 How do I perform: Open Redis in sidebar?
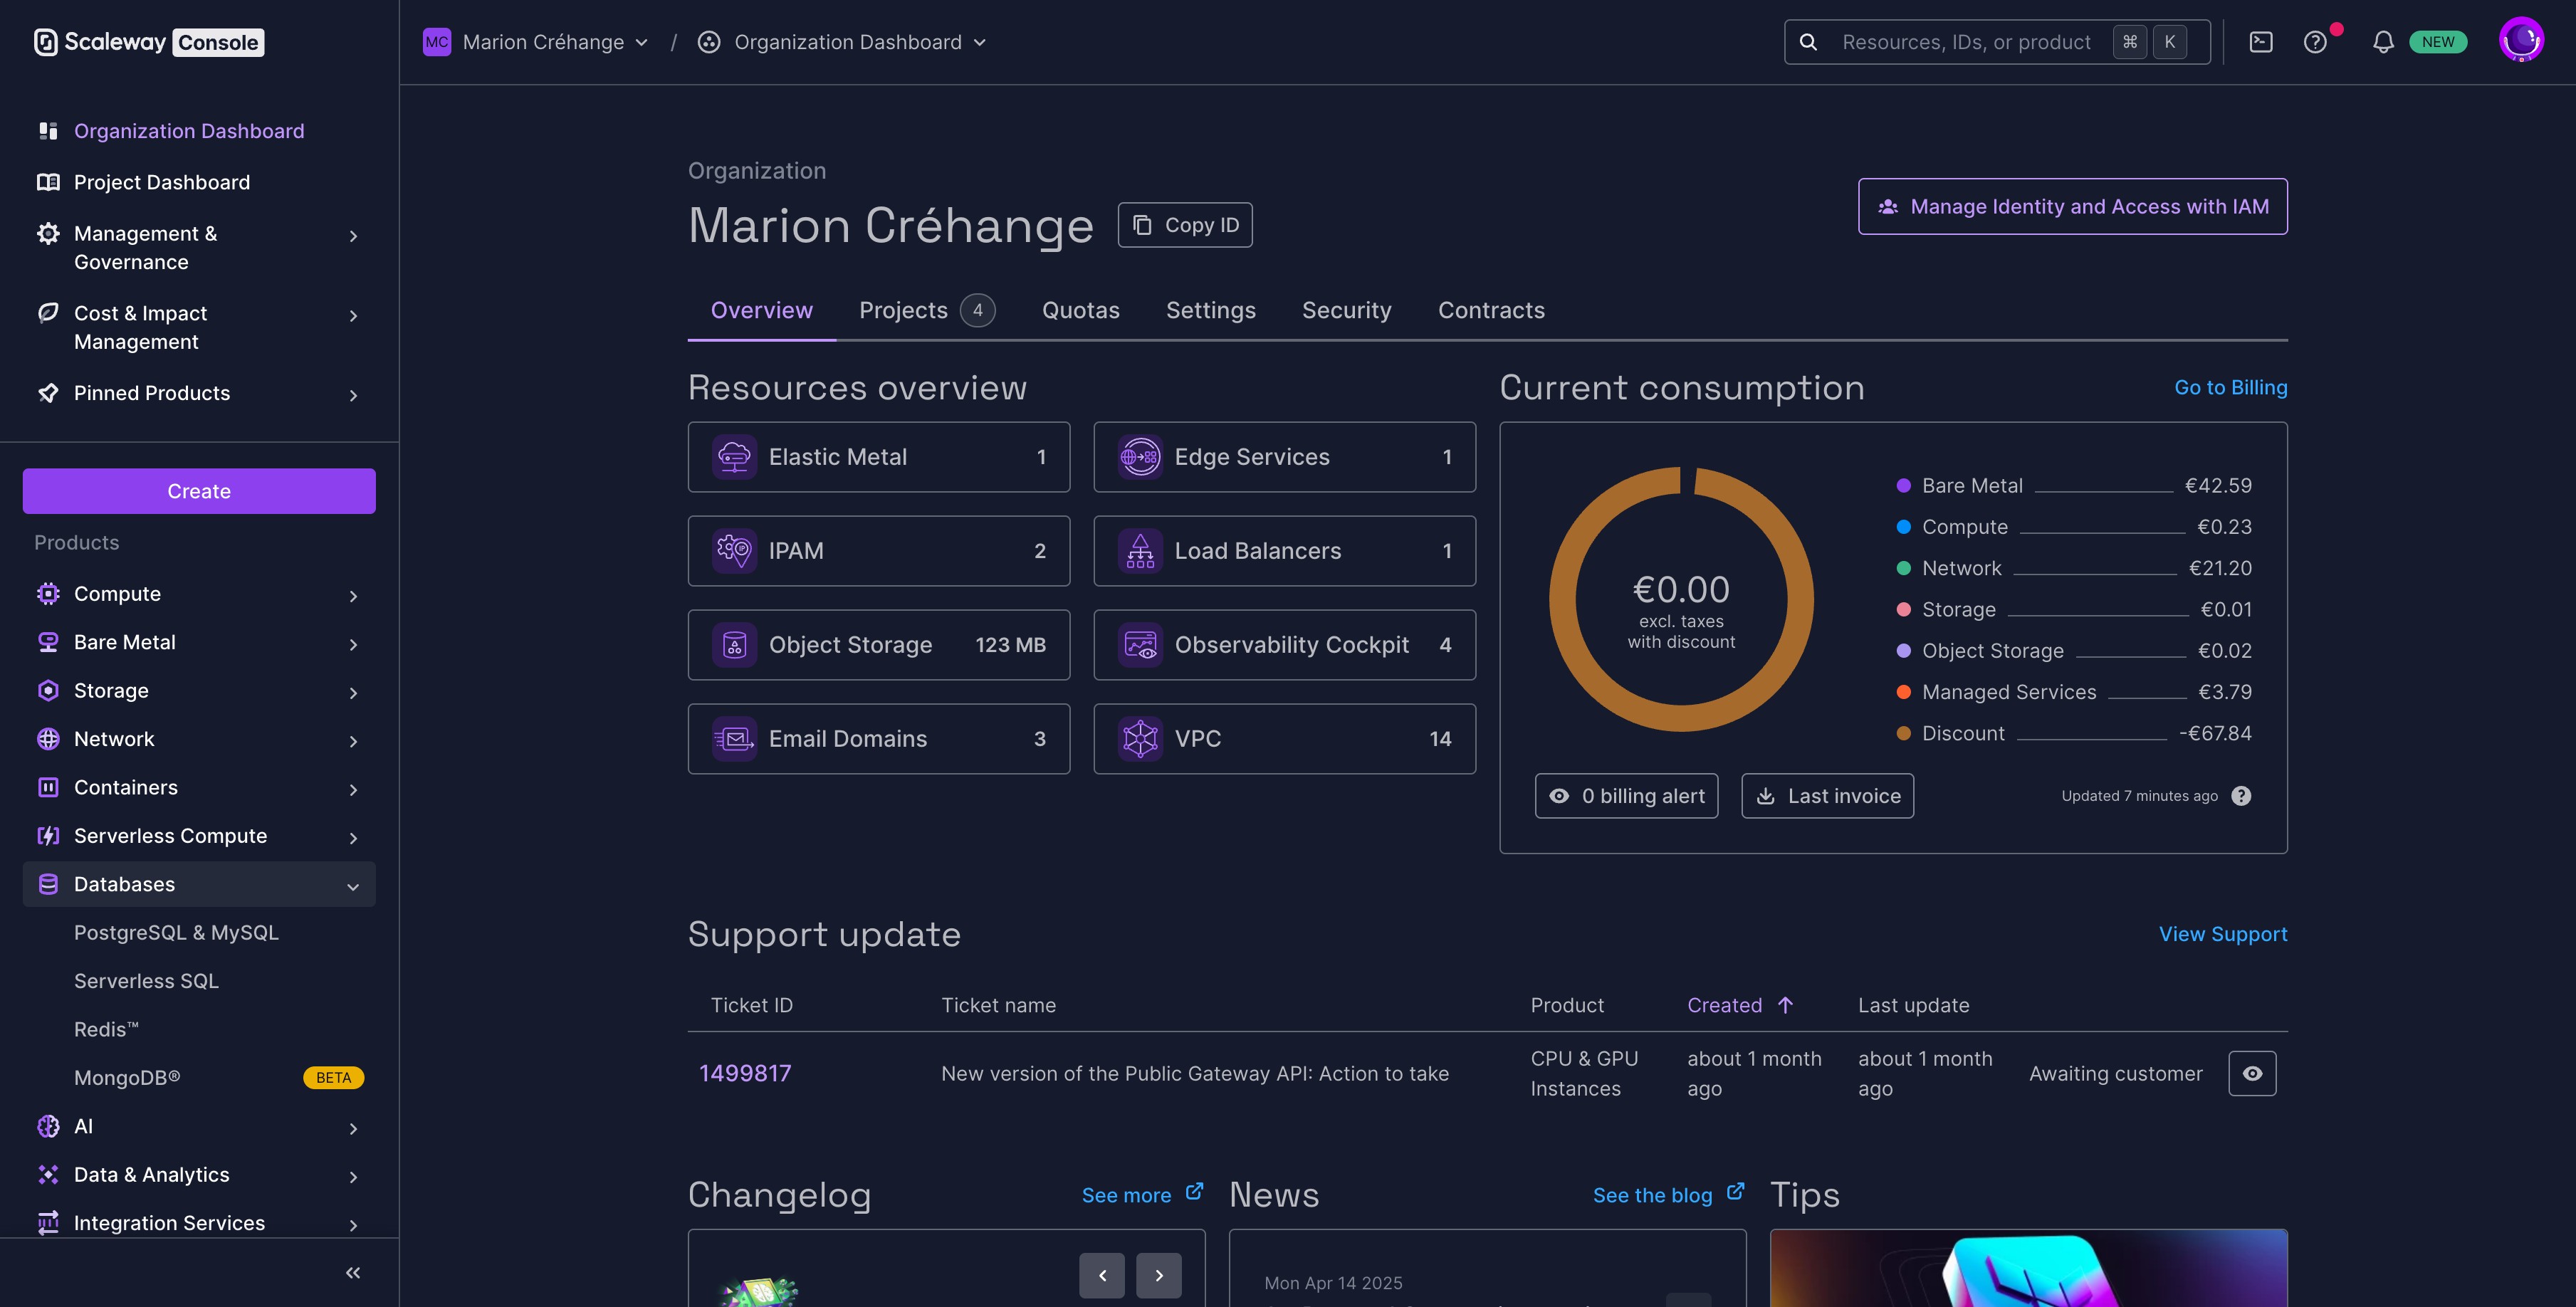[x=106, y=1030]
